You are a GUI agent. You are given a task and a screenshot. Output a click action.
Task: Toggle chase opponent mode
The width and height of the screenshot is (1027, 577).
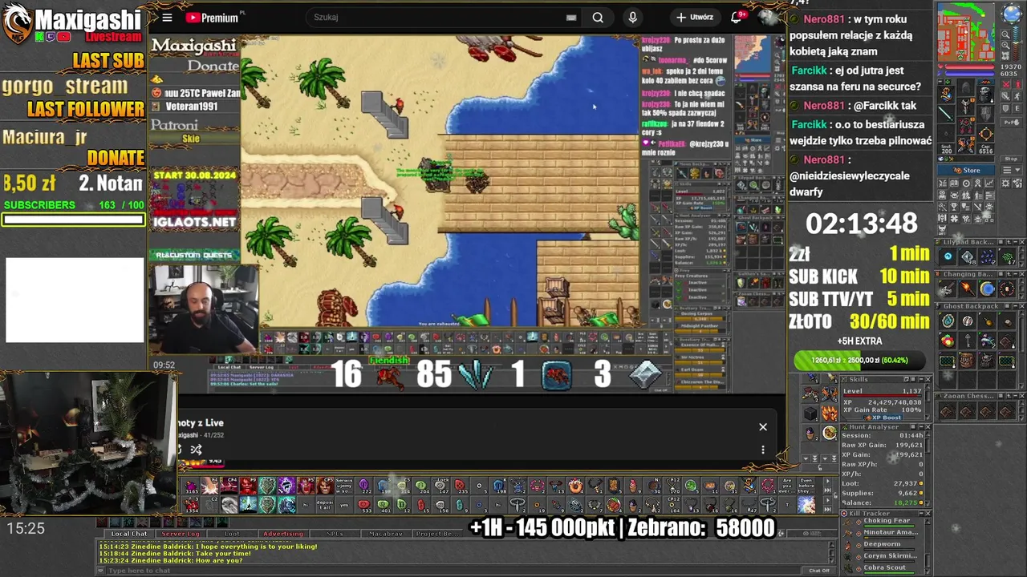1017,96
